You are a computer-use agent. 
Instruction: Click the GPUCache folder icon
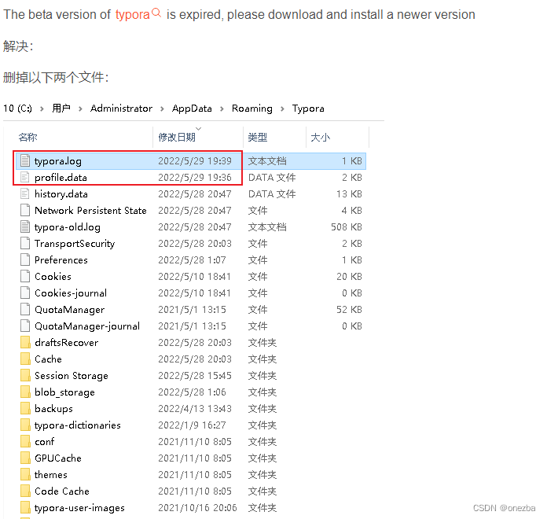pyautogui.click(x=25, y=458)
